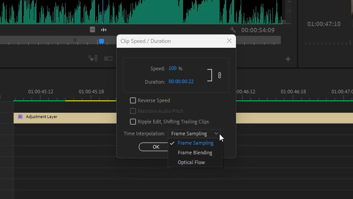Click the plus button editor icon

pyautogui.click(x=288, y=59)
